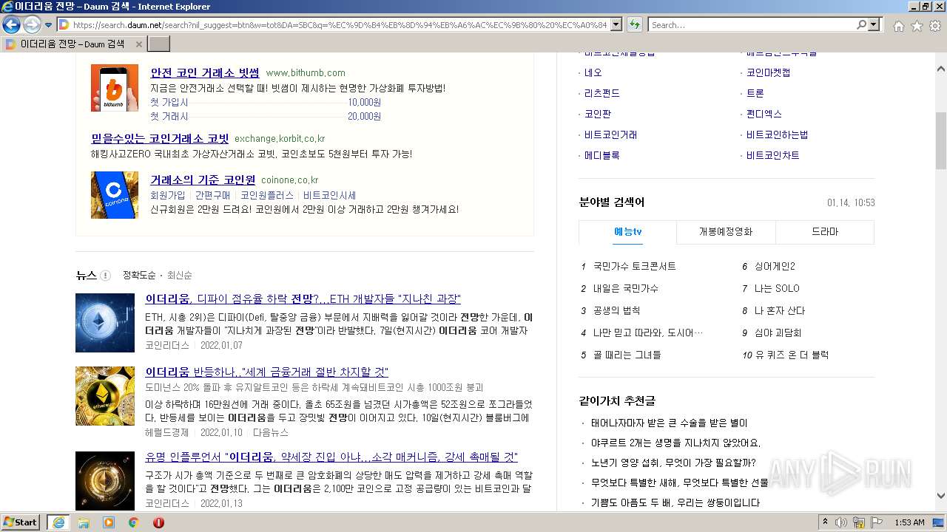
Task: Open the File Explorer folder taskbar icon
Action: (x=84, y=522)
